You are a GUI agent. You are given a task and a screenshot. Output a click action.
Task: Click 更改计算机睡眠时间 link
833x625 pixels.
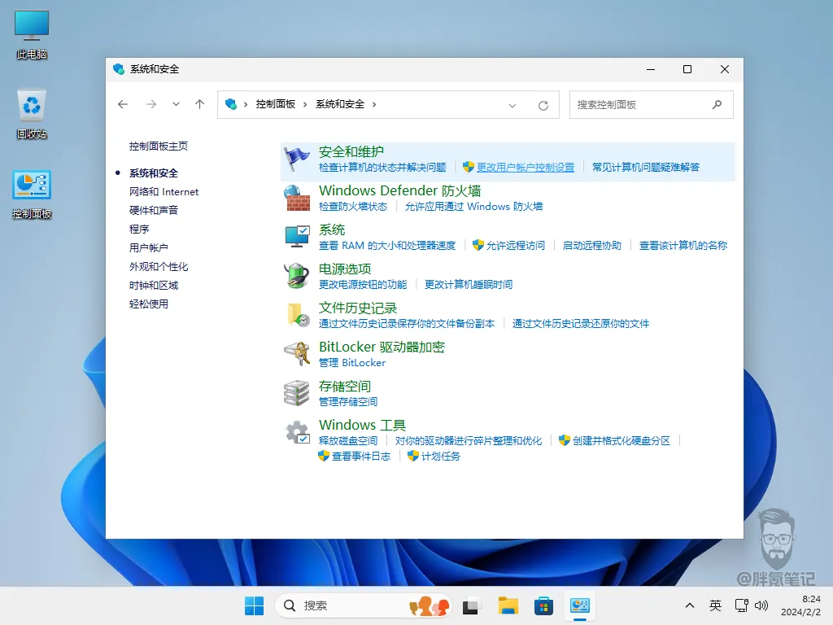point(468,284)
